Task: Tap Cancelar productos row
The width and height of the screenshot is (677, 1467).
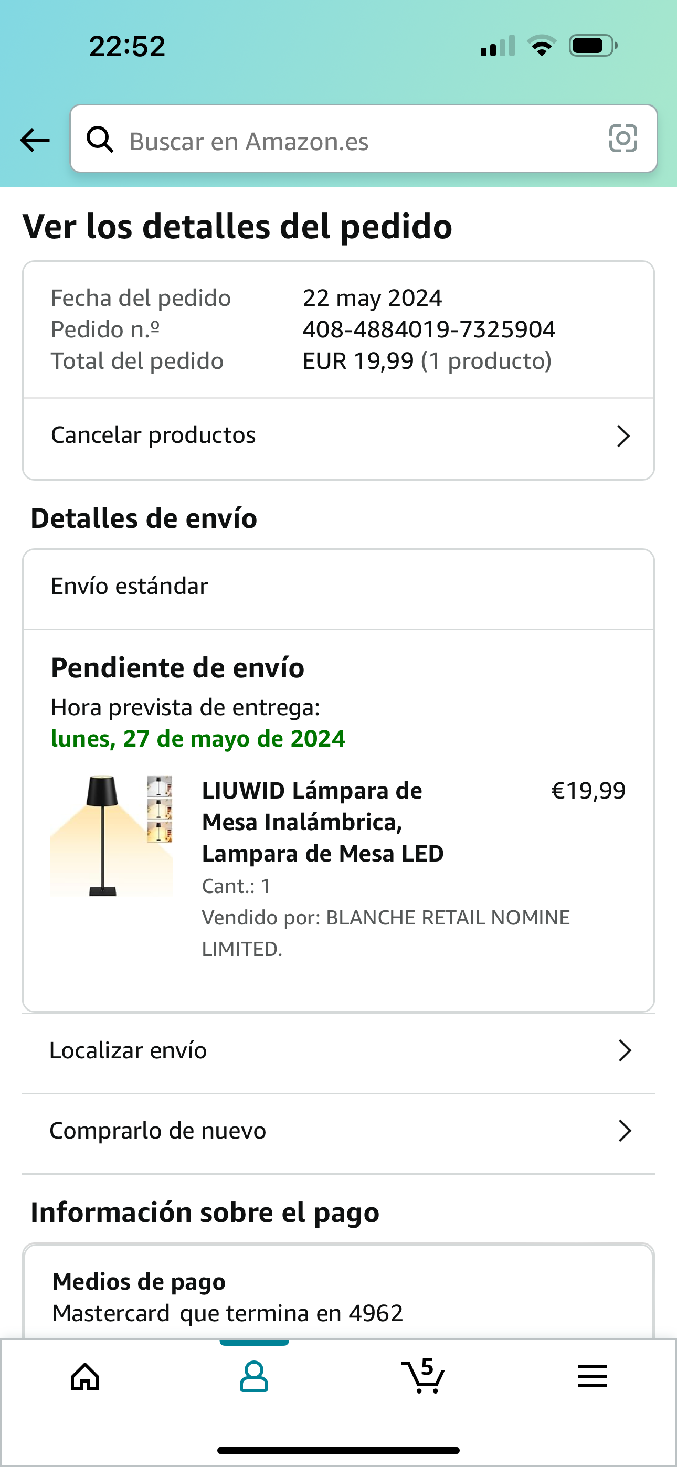Action: 154,435
